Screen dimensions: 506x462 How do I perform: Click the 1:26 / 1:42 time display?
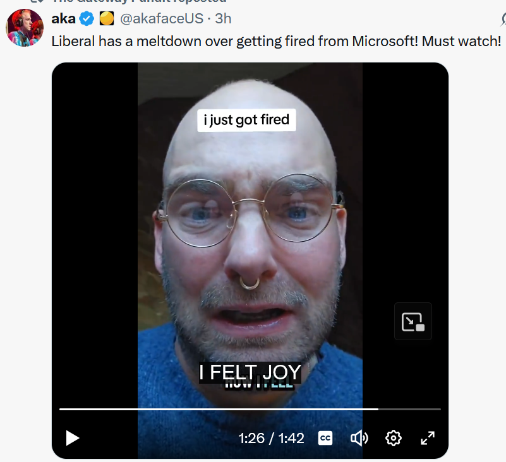[271, 437]
